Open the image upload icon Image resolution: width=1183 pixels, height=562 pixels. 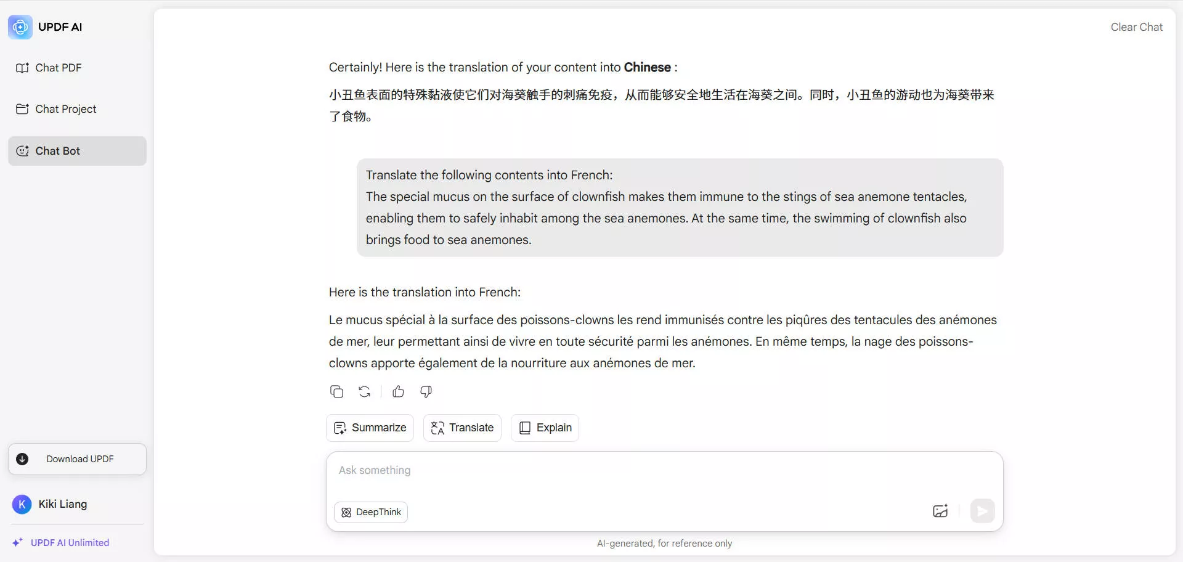point(940,511)
